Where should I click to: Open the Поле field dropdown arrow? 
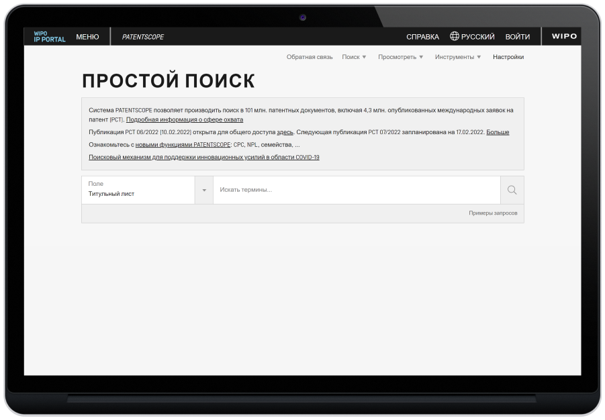point(204,191)
